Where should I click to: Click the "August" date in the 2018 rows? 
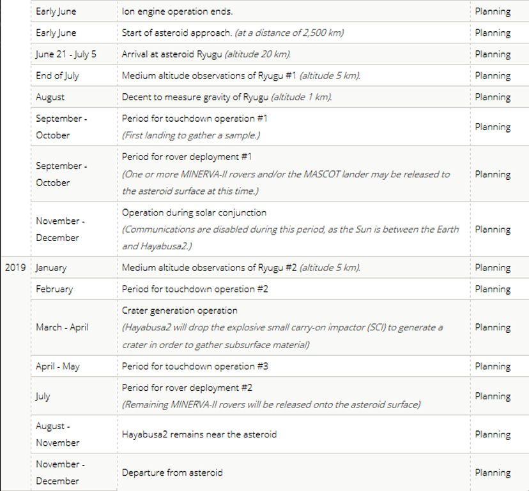pyautogui.click(x=50, y=97)
